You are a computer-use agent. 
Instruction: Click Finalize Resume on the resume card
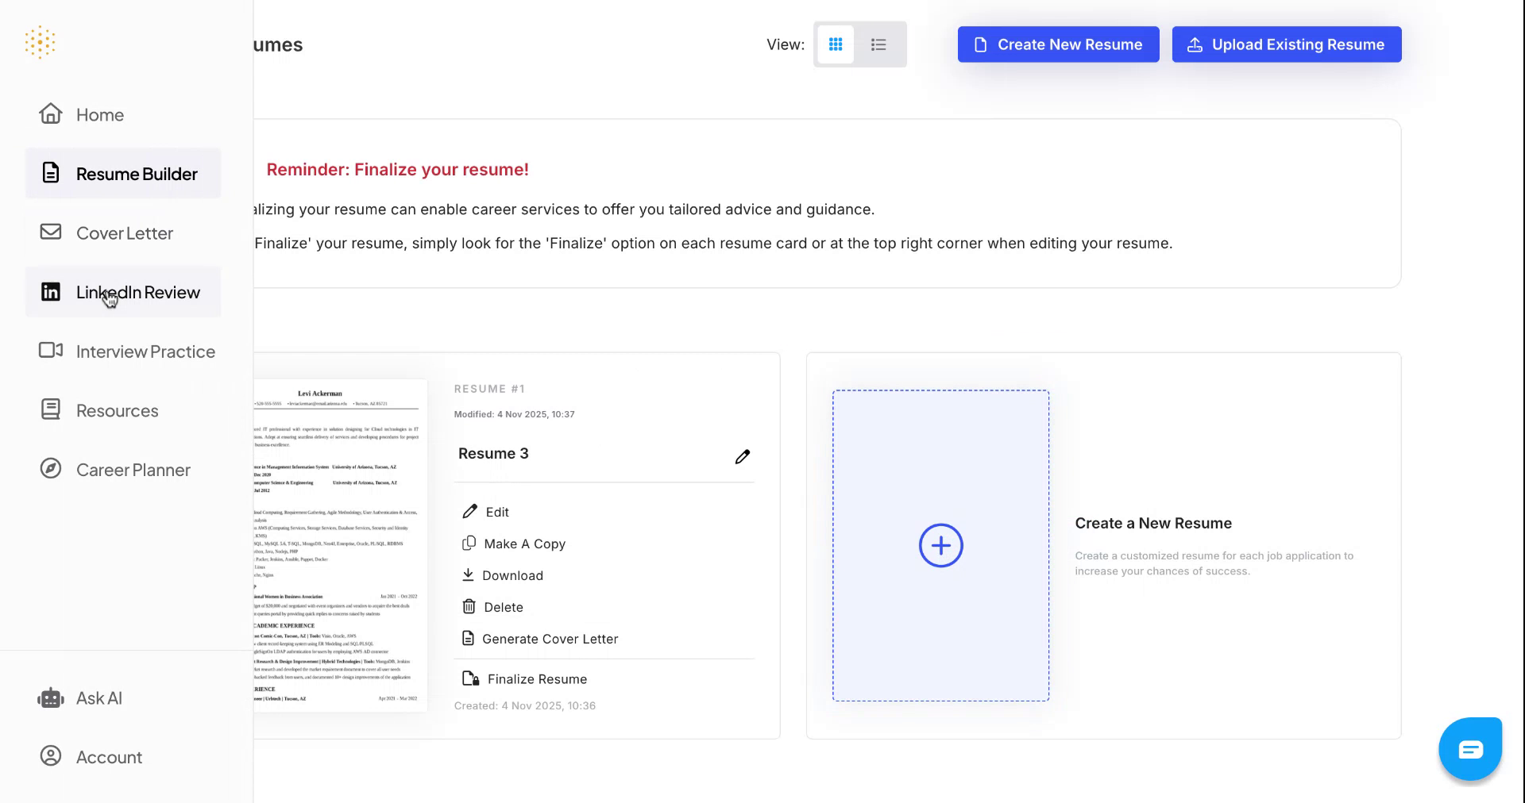(537, 678)
